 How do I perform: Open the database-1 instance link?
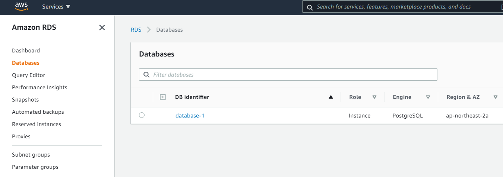(x=190, y=116)
